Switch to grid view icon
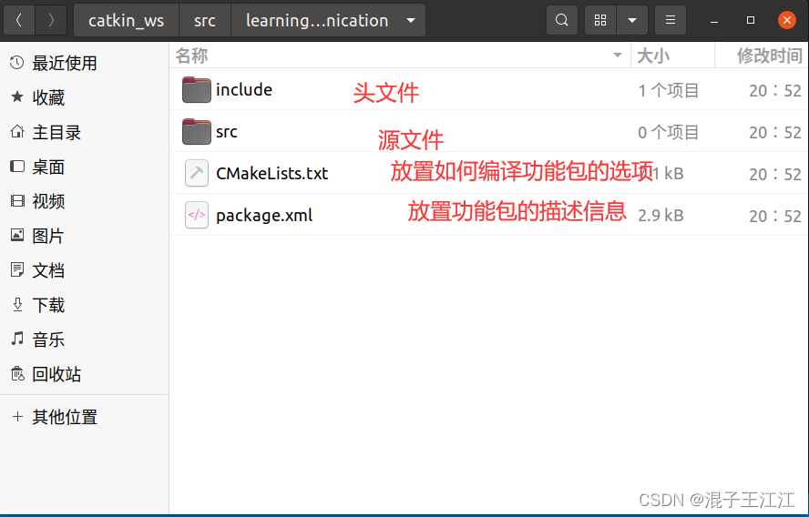Image resolution: width=809 pixels, height=517 pixels. 600,20
